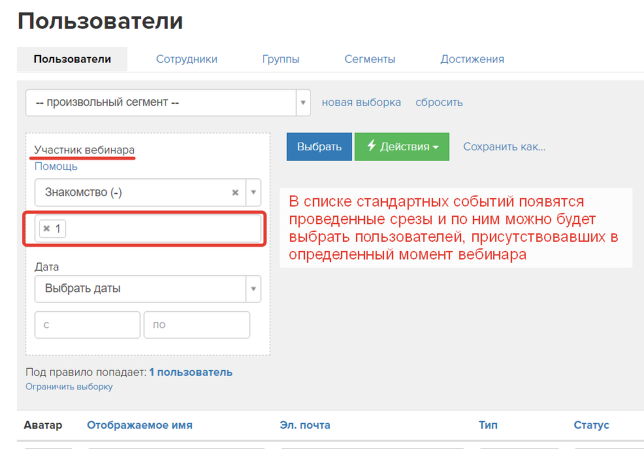Remove the tag 1 using its x
Image resolution: width=644 pixels, height=449 pixels.
47,228
